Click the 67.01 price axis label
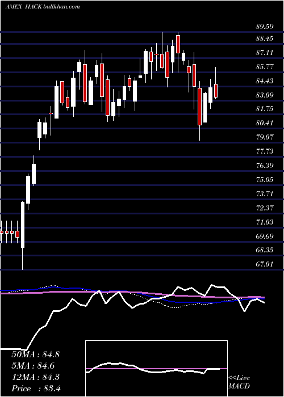The width and height of the screenshot is (284, 397). pyautogui.click(x=265, y=264)
